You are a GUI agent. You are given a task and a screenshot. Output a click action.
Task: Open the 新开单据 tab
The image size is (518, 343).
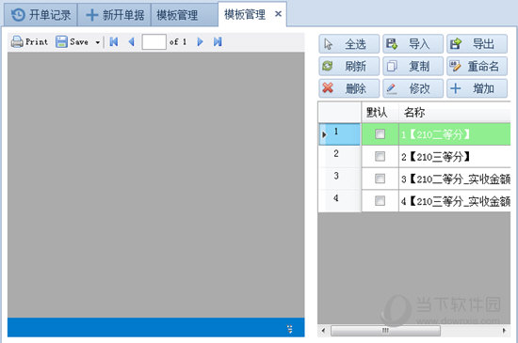(114, 15)
